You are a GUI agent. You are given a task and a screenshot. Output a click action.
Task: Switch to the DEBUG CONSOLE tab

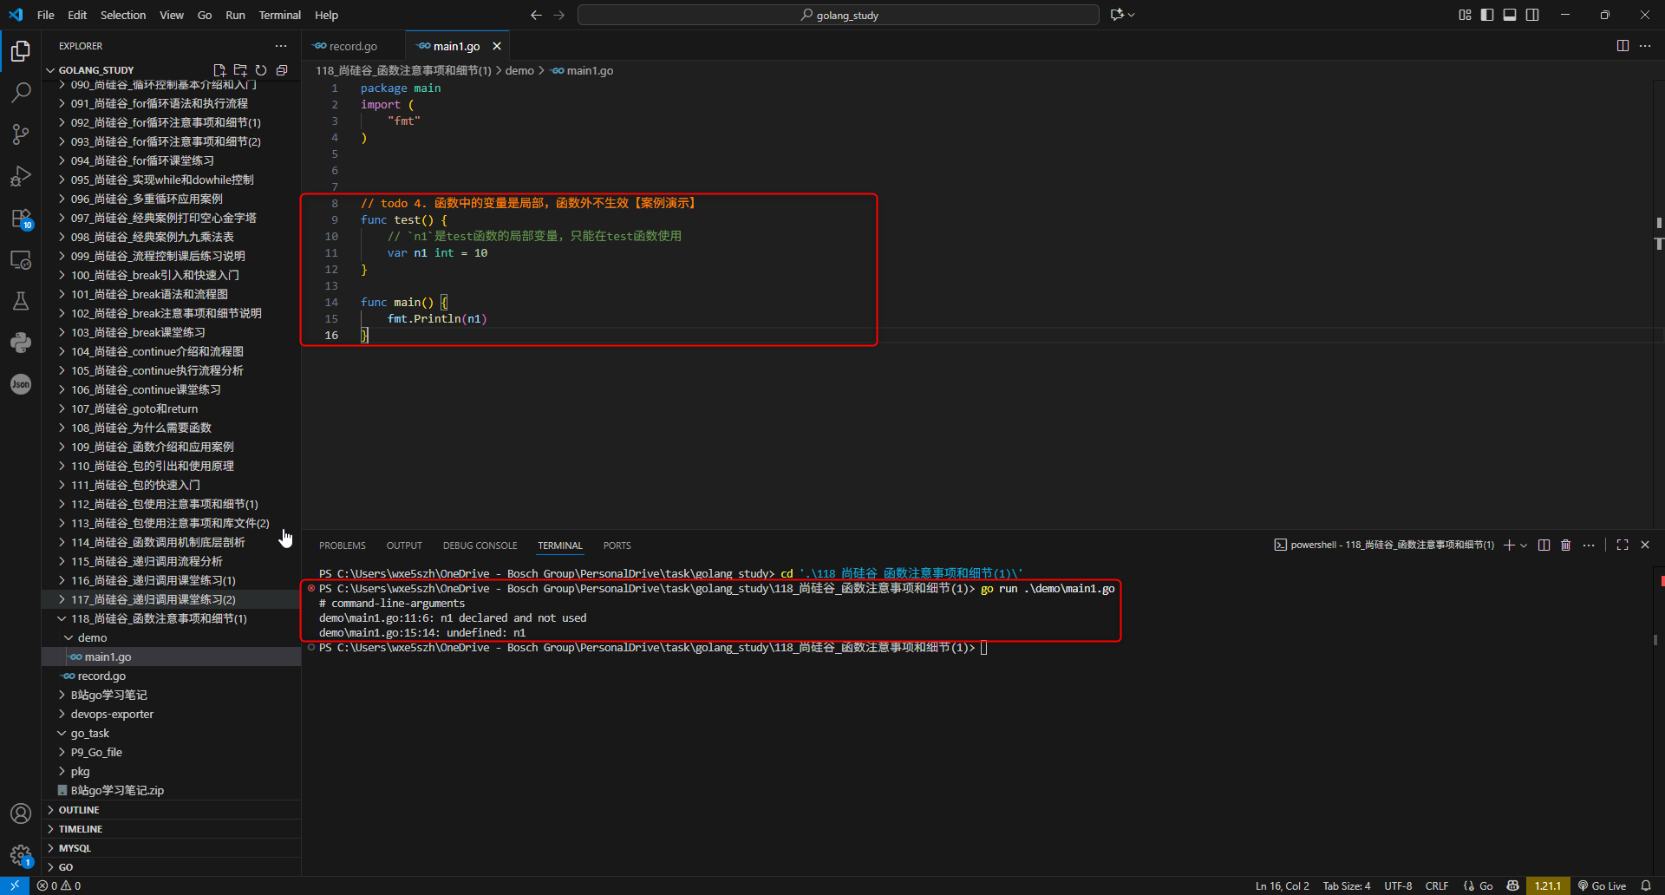pyautogui.click(x=480, y=545)
